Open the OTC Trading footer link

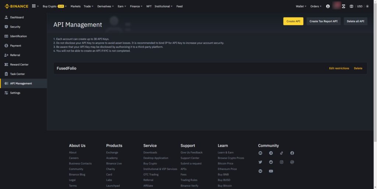[151, 175]
